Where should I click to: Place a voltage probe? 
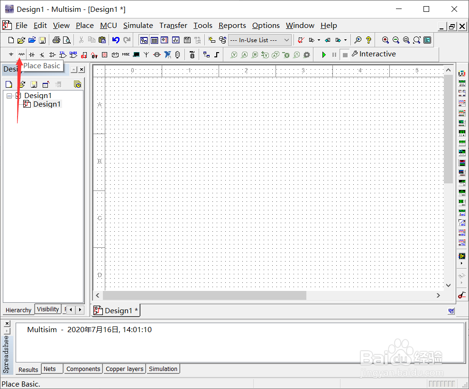coord(234,54)
